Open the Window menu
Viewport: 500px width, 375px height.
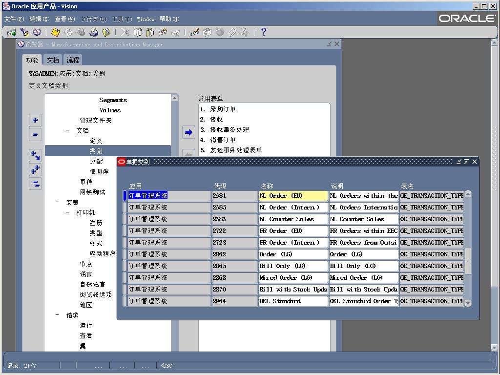click(146, 19)
